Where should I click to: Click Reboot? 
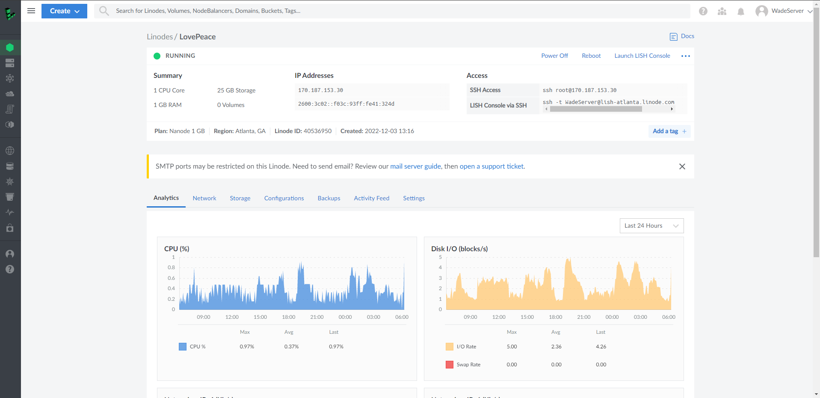pos(591,56)
